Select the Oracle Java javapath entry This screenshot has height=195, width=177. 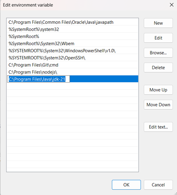[73, 22]
